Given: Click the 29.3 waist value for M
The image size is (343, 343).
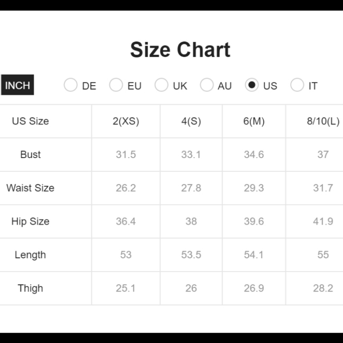Looking at the screenshot, I should click(x=254, y=188).
